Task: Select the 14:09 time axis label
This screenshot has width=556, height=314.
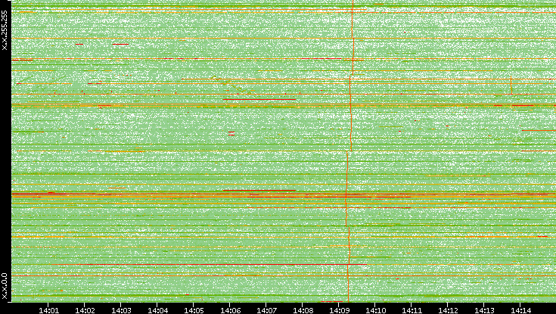Action: [x=339, y=310]
